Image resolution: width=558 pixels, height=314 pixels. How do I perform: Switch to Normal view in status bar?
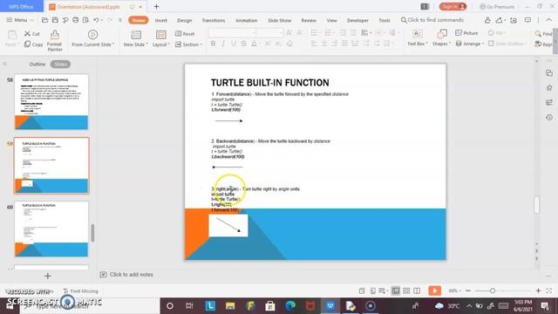pyautogui.click(x=395, y=290)
